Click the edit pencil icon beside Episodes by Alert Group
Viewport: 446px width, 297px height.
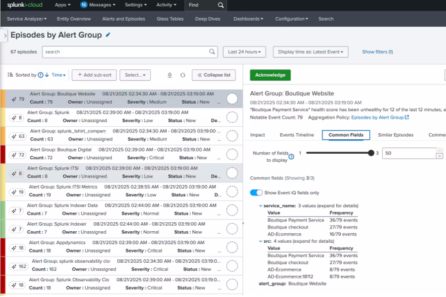[x=108, y=34]
